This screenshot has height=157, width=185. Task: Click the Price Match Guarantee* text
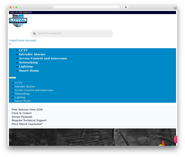[27, 124]
